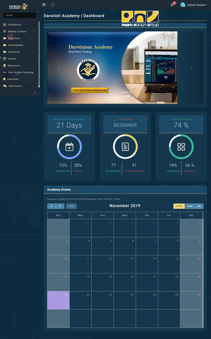Screen dimensions: 211x339
Task: Go to next slide in the slider
Action: (191, 68)
